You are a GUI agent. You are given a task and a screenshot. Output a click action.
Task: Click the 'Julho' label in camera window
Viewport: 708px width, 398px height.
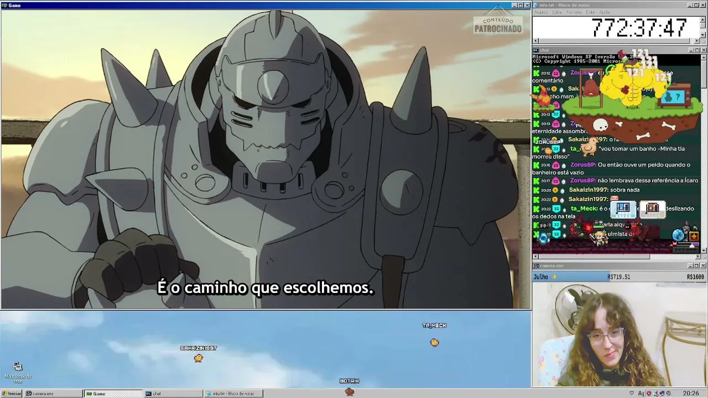click(540, 277)
